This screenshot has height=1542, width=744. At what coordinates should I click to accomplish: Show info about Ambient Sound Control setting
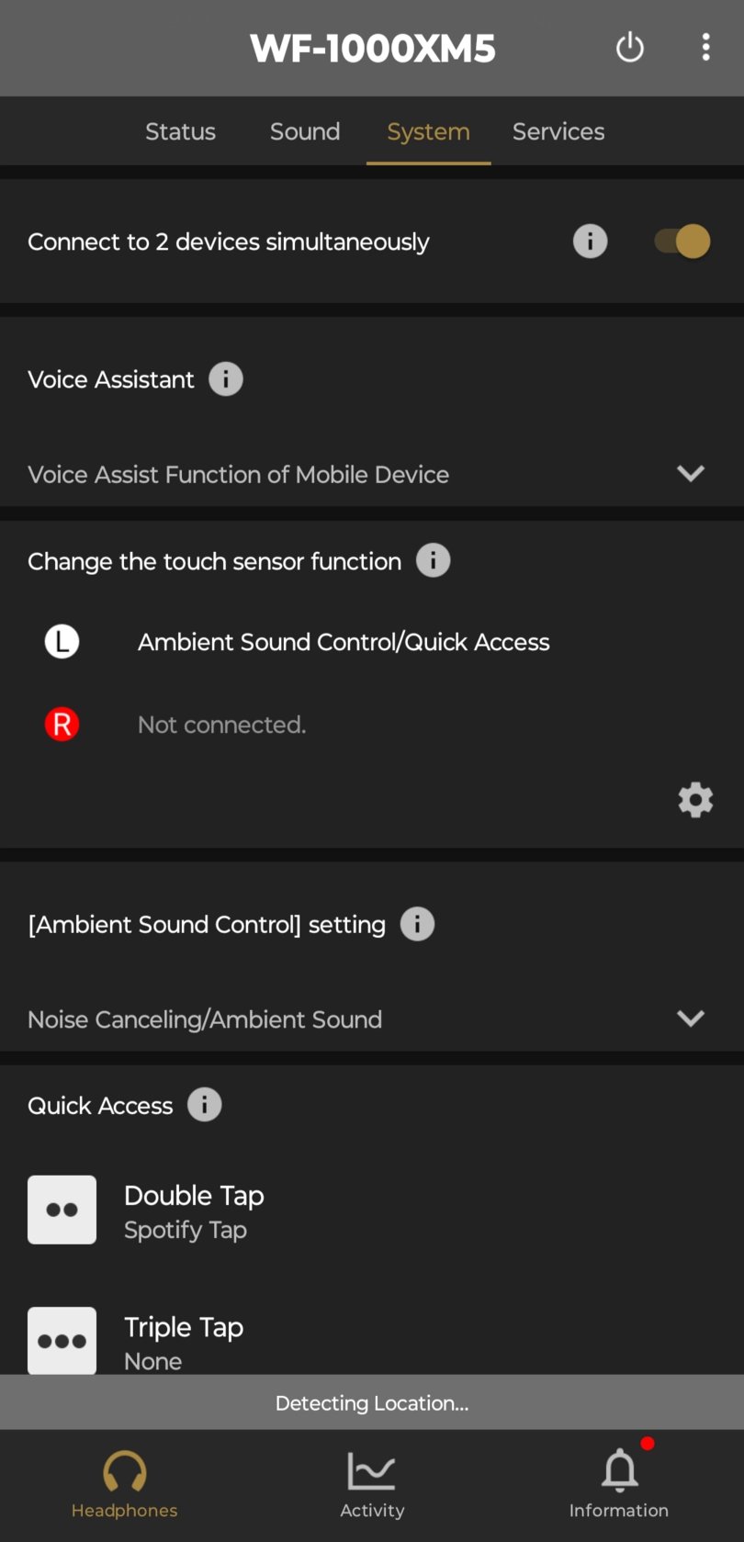(x=417, y=924)
